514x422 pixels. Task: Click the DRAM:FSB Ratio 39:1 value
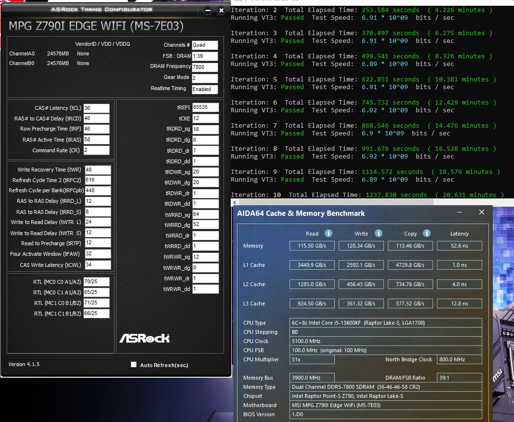(x=459, y=378)
